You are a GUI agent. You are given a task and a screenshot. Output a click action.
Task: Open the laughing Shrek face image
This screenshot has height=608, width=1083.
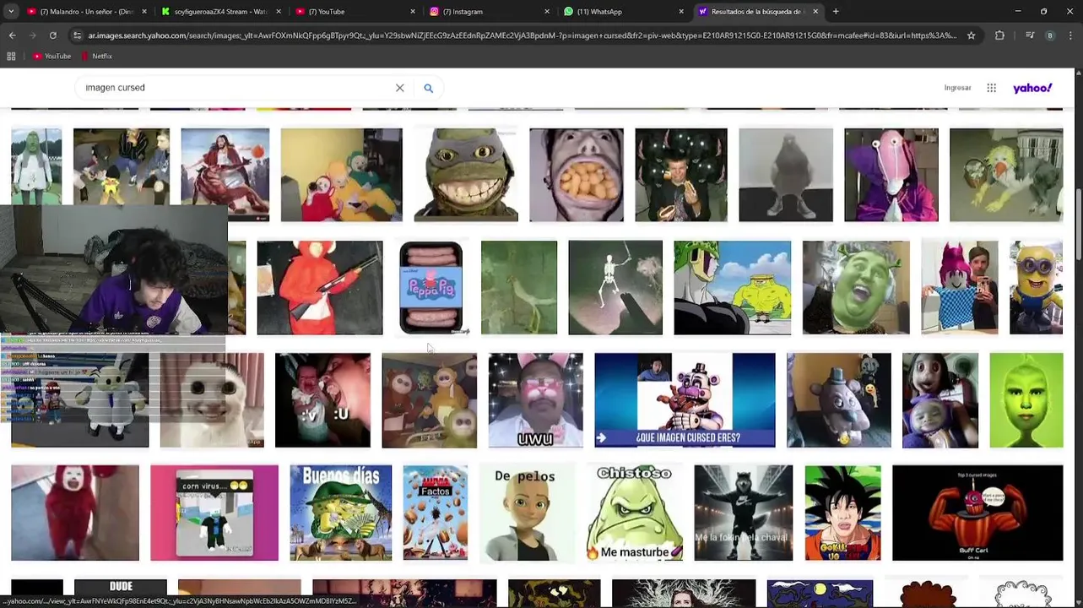tap(856, 288)
